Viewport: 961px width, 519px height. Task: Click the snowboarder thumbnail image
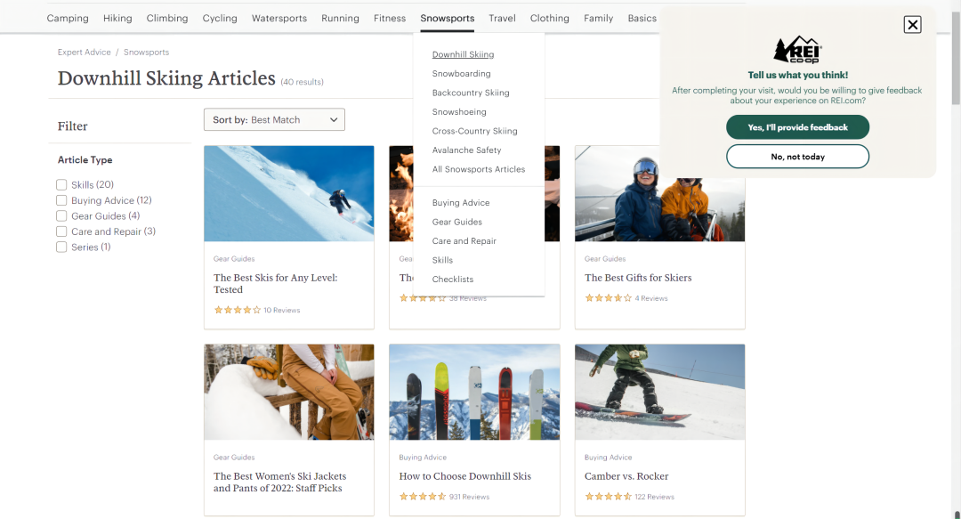659,392
